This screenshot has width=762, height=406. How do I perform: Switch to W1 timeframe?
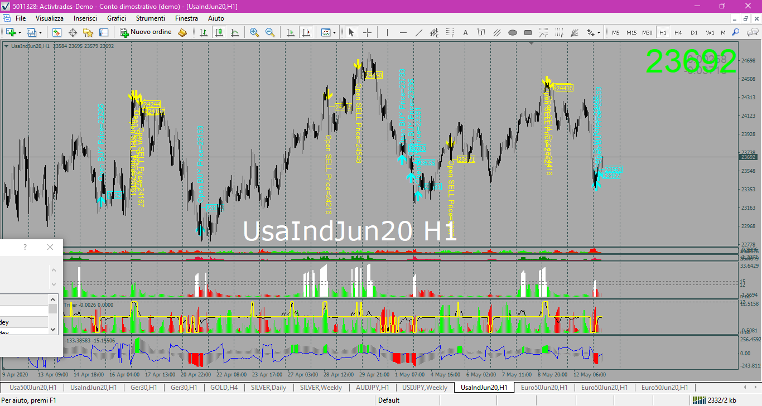(x=710, y=32)
